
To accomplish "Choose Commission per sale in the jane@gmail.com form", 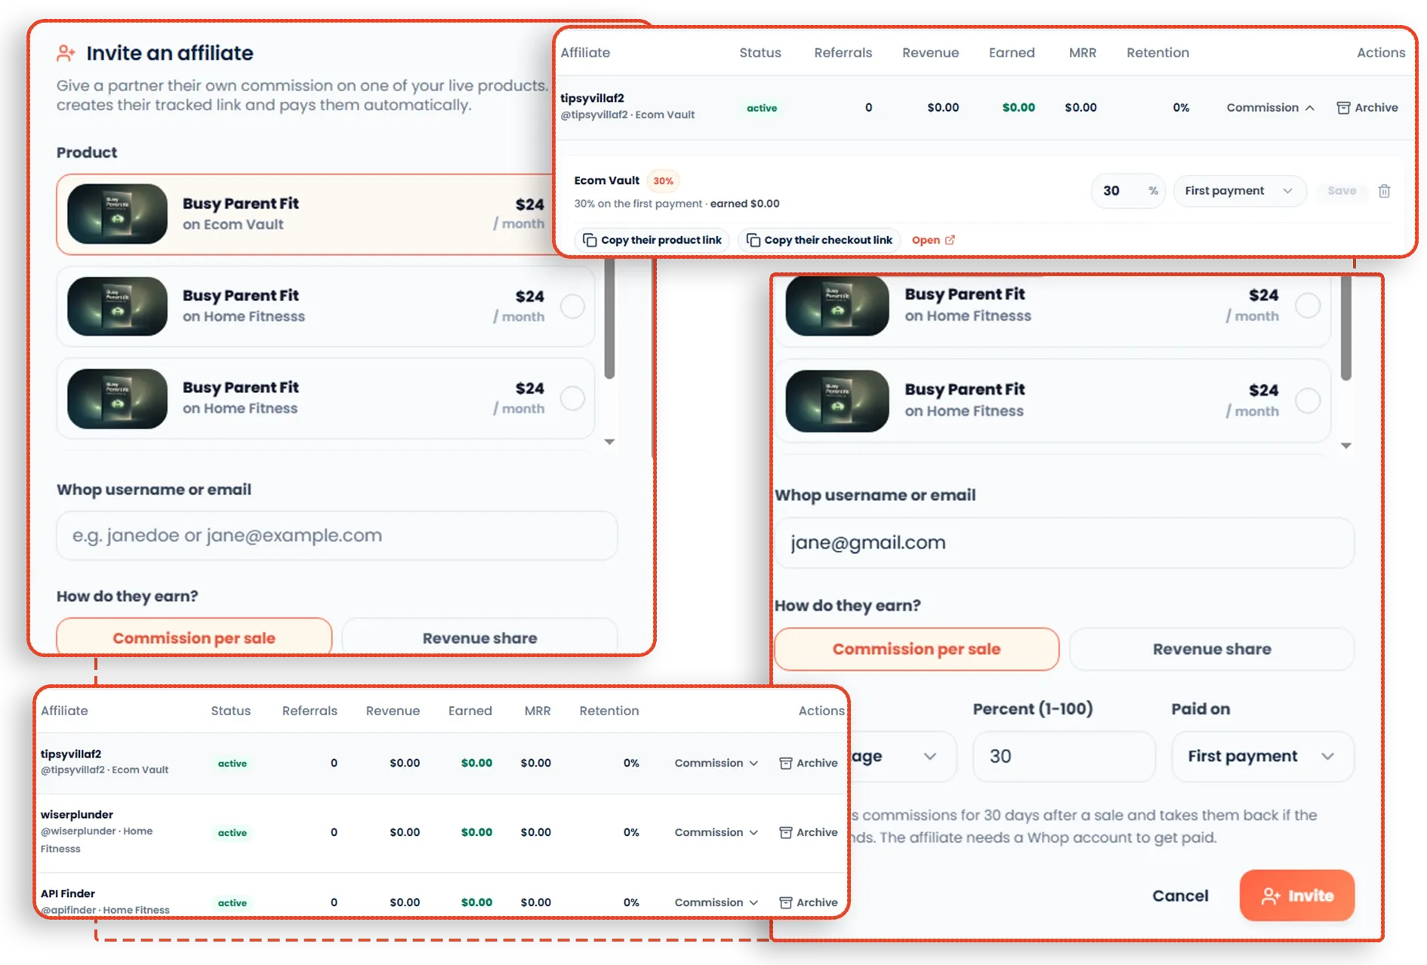I will [917, 649].
